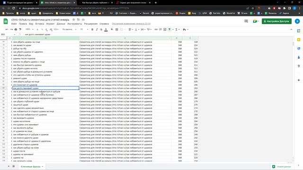The image size is (303, 170).
Task: Open the Вставка menu
Action: pyautogui.click(x=40, y=24)
